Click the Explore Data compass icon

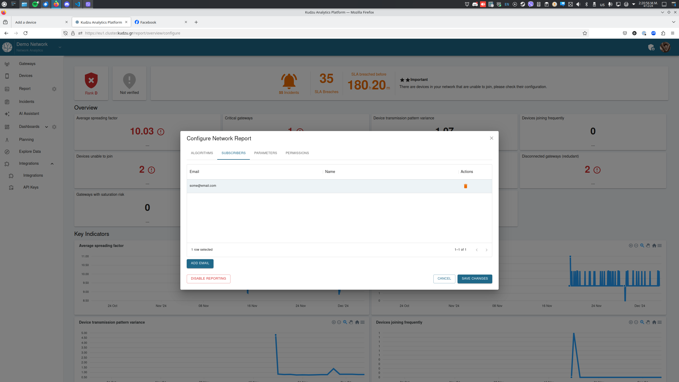pyautogui.click(x=7, y=152)
